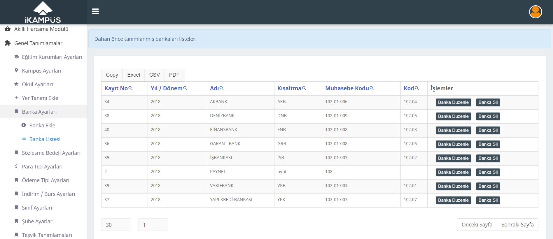Edit AKBANK with Banka Düzenle

(453, 102)
